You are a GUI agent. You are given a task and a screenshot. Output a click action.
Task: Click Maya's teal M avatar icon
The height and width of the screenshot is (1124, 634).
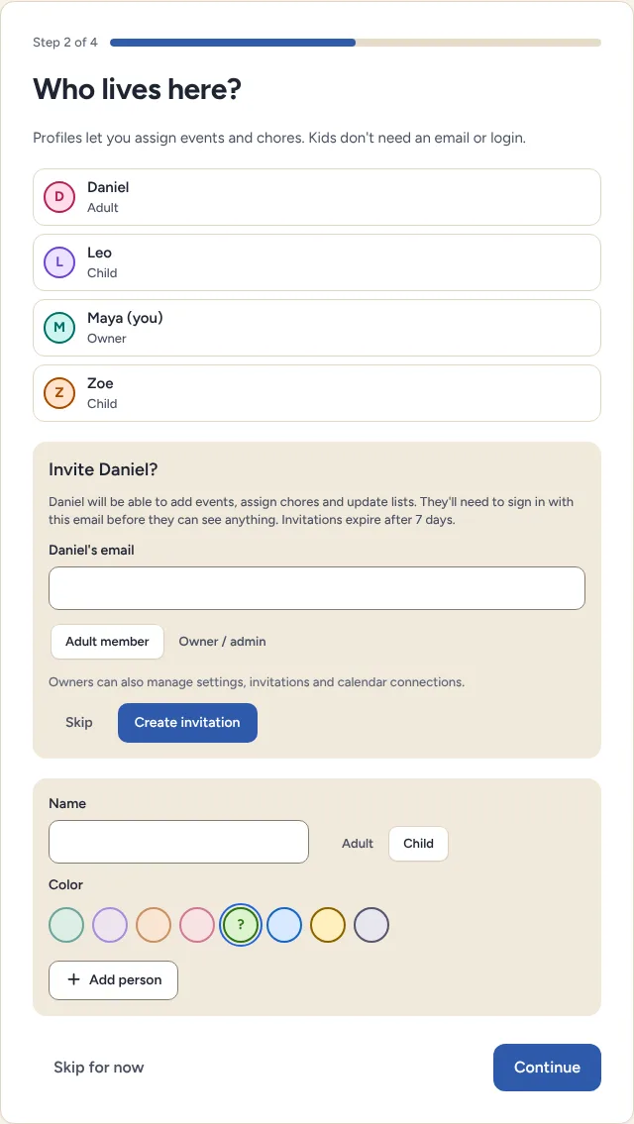click(59, 328)
